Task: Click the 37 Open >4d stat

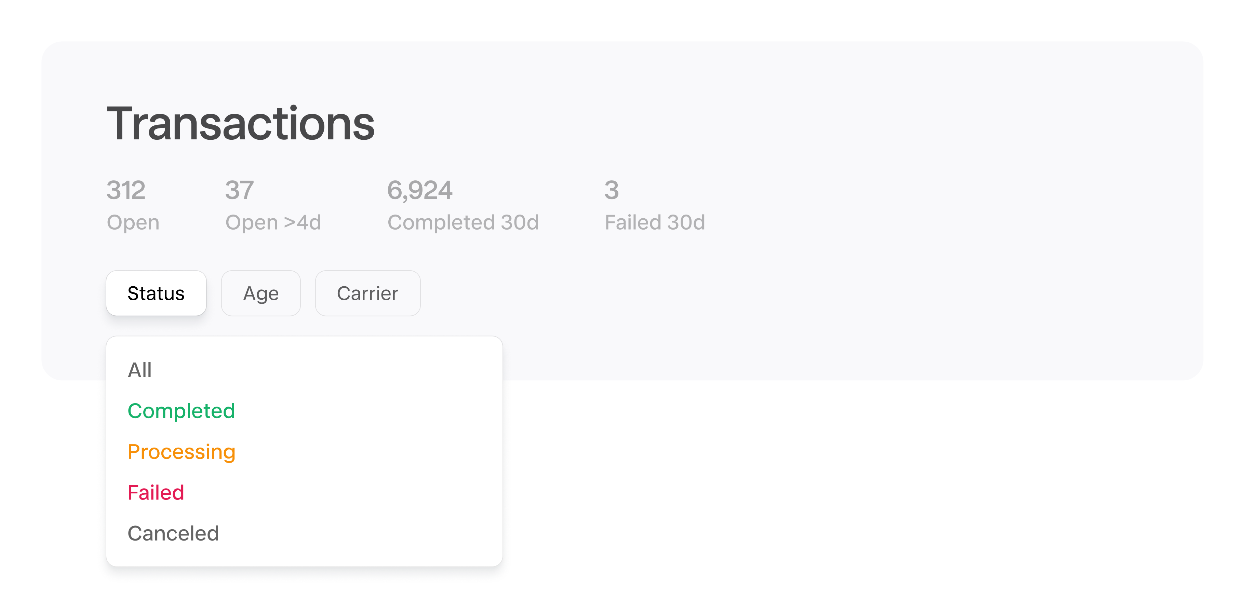Action: click(273, 205)
